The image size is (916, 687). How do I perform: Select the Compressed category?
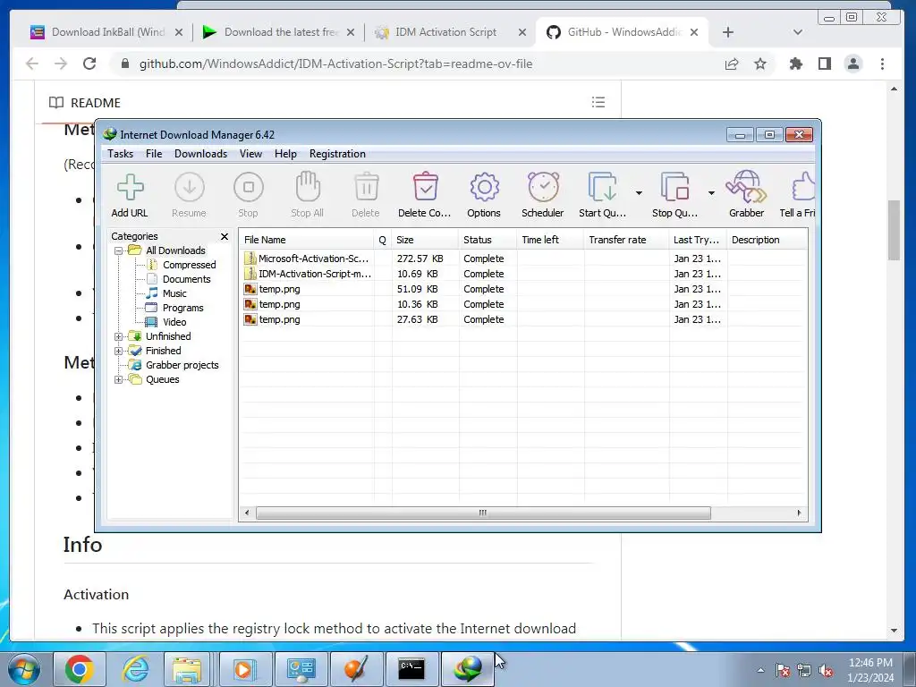pos(190,265)
